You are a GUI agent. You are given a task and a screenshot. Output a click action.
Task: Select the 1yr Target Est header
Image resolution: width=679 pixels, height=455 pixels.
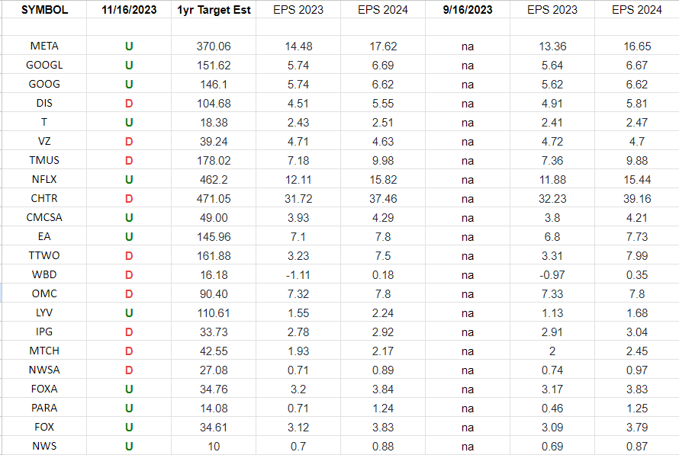(214, 9)
